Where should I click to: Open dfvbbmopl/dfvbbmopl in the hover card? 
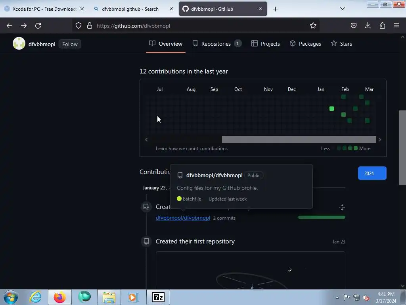[214, 175]
